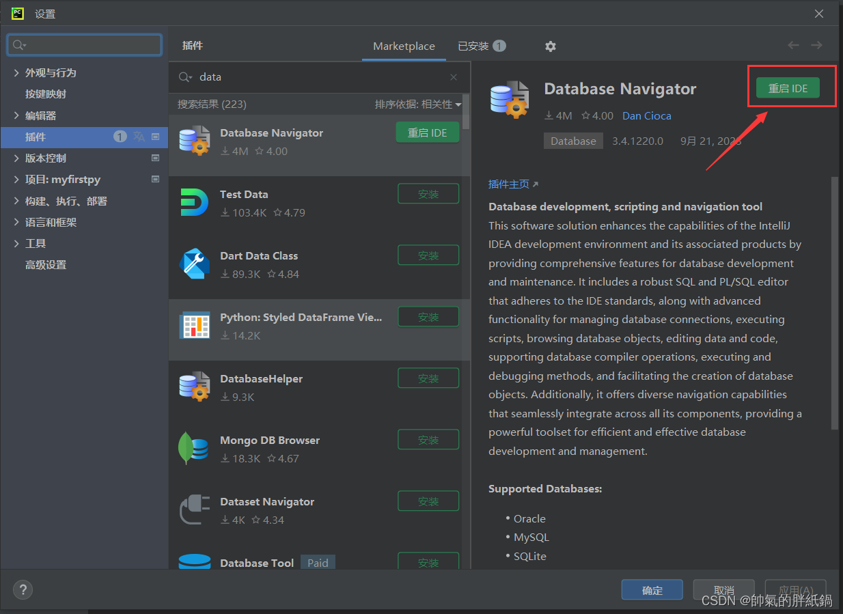Image resolution: width=843 pixels, height=614 pixels.
Task: Switch to the Marketplace tab
Action: click(x=404, y=46)
